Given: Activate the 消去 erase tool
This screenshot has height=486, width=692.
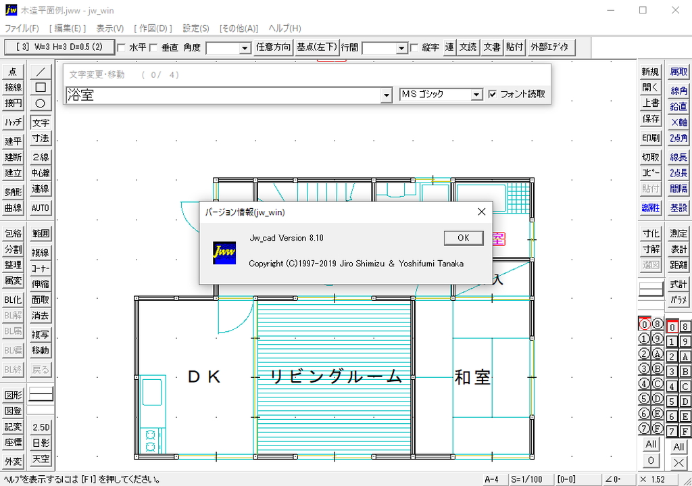Looking at the screenshot, I should 41,315.
